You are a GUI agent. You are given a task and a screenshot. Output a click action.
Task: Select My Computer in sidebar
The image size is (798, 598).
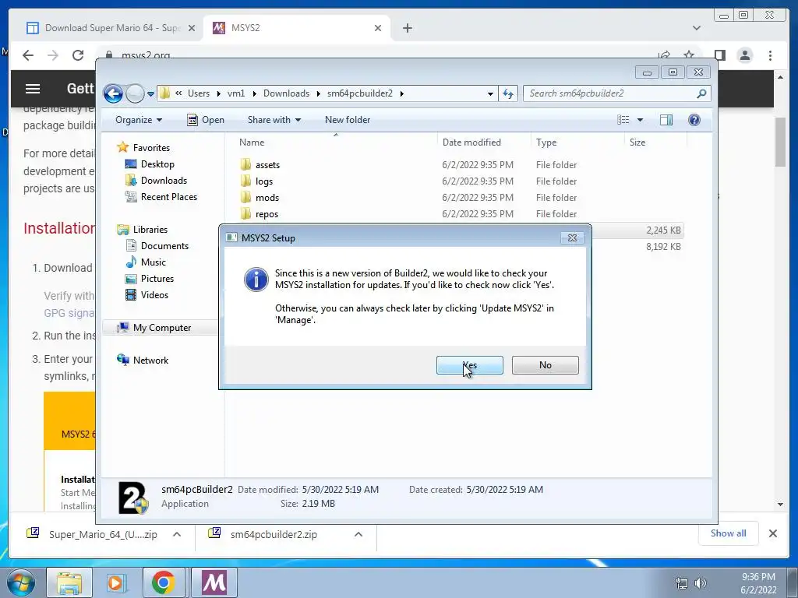162,328
